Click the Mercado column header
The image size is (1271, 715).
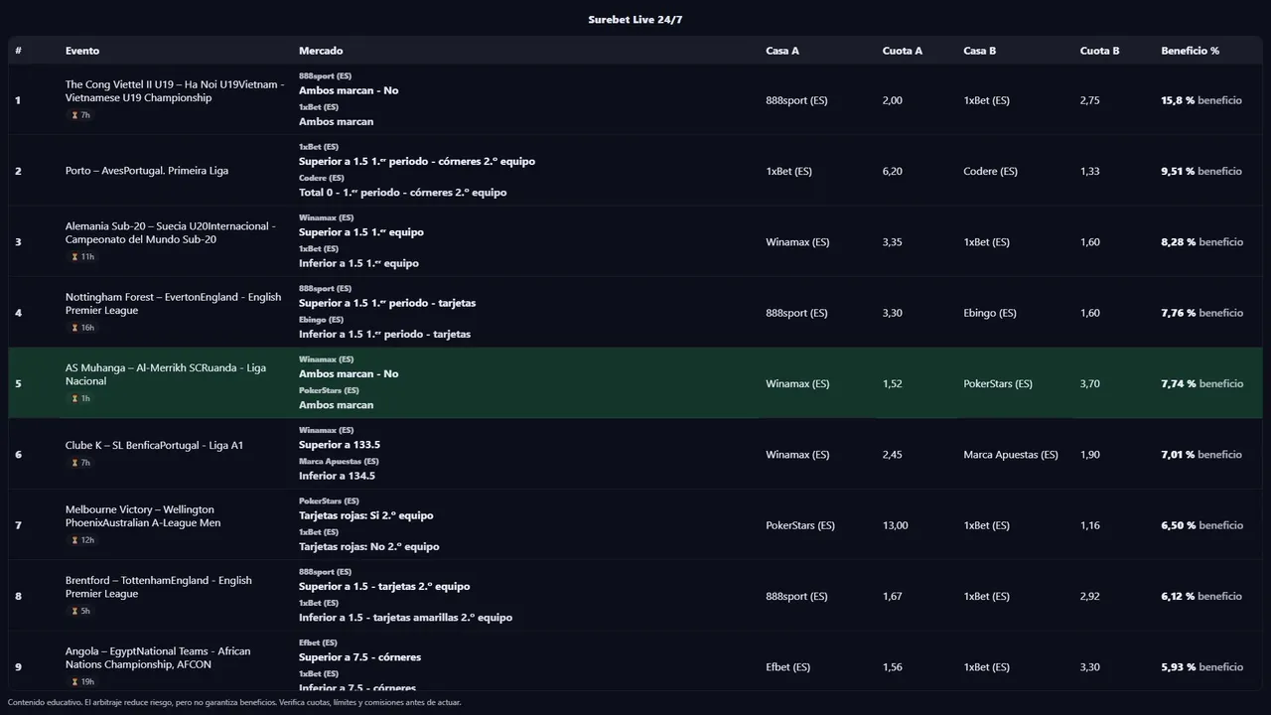tap(321, 51)
